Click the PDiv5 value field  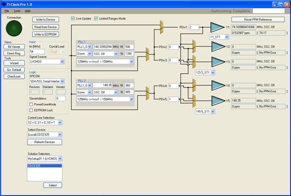[x=174, y=99]
